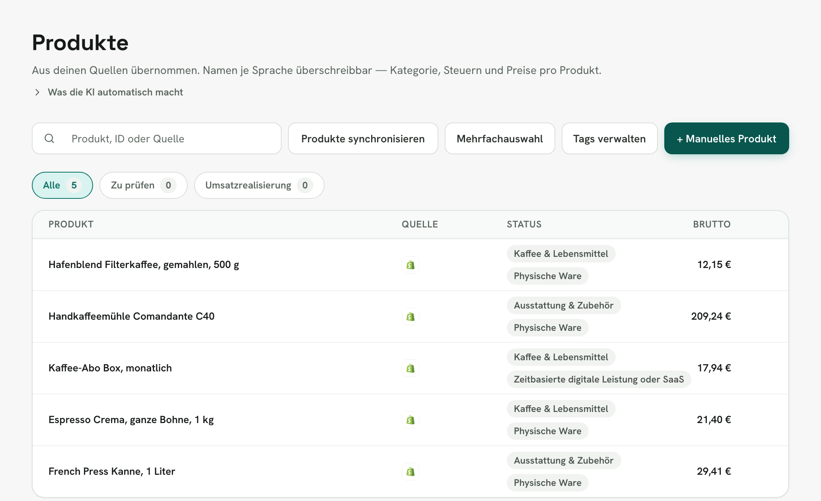Click 'Physische Ware' tag on Hafenblend row
Image resolution: width=821 pixels, height=501 pixels.
pyautogui.click(x=548, y=276)
